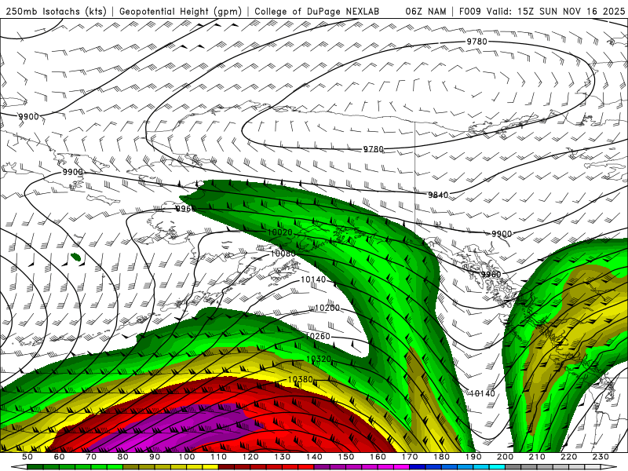The height and width of the screenshot is (471, 628).
Task: Click the 230 tick on the color scale
Action: click(601, 457)
